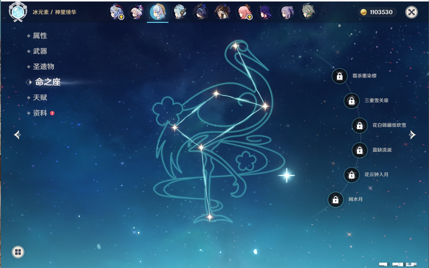Close the character screen with the X button
Viewport: 429px width, 268px height.
click(x=411, y=12)
